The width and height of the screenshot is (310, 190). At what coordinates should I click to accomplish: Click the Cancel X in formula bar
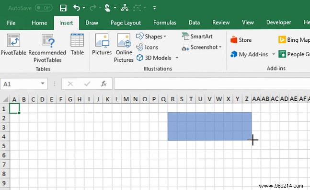[x=70, y=84]
